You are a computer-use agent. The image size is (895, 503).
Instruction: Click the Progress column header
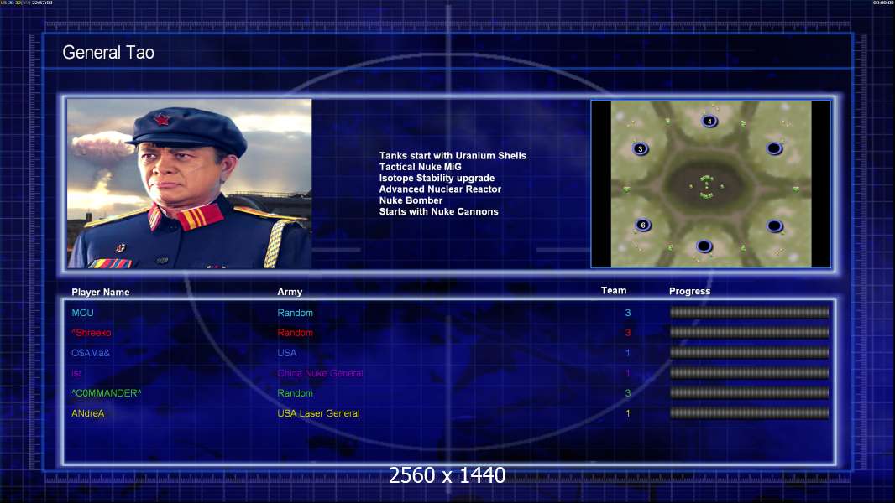click(x=689, y=291)
